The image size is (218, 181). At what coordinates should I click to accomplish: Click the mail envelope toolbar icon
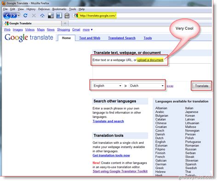(x=67, y=16)
